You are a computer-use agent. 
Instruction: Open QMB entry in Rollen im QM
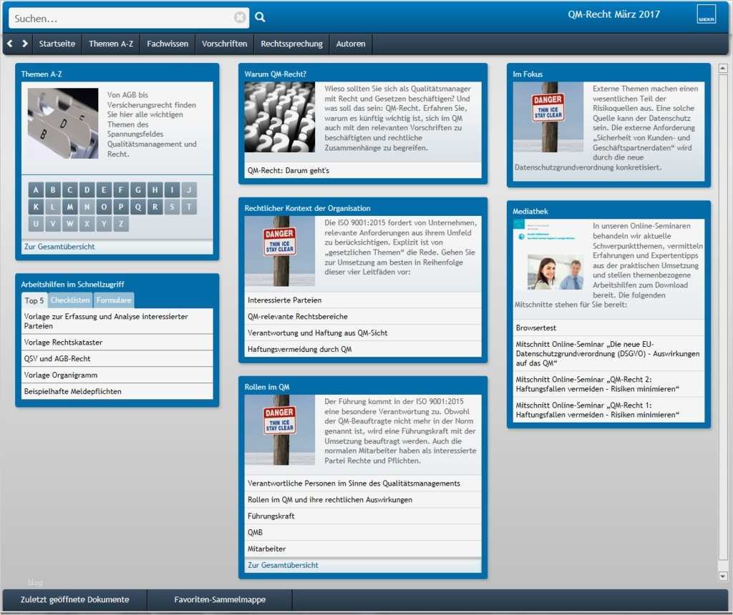click(363, 532)
